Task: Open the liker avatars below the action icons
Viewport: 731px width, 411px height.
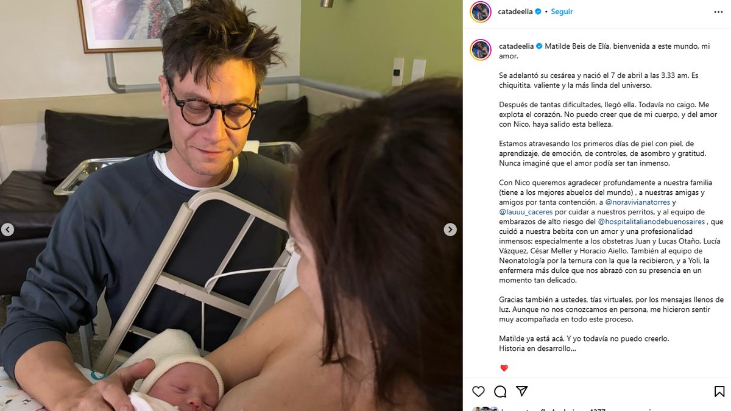Action: (x=485, y=409)
